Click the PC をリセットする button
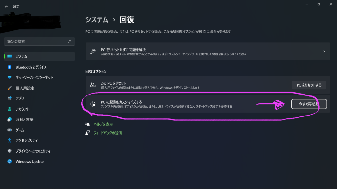337x189 pixels. 309,85
